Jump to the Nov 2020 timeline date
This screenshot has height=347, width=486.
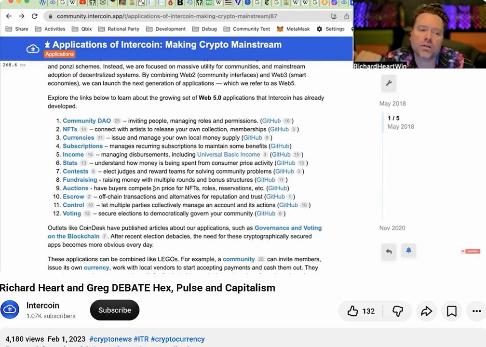pos(392,228)
